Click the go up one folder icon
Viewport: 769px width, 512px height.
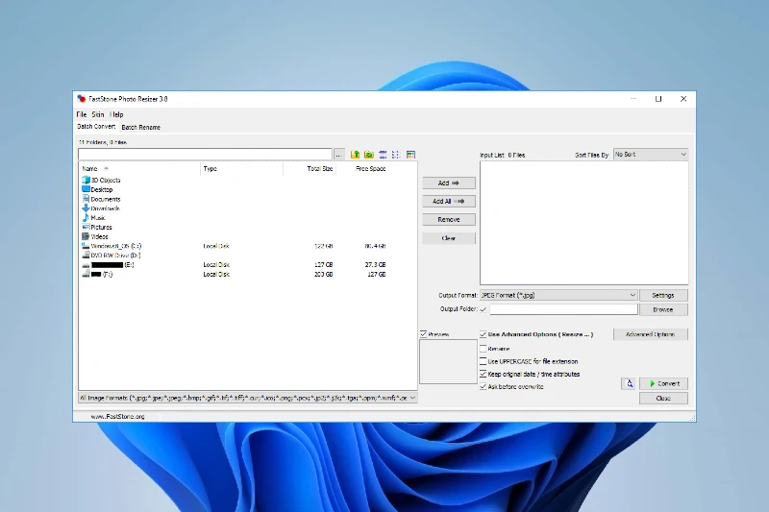click(356, 154)
